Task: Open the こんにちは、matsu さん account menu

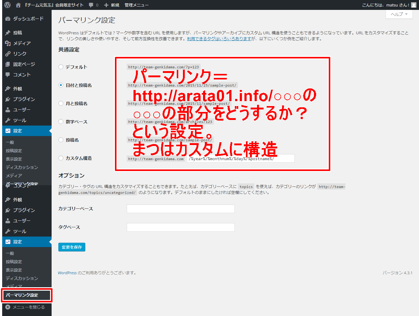Action: pyautogui.click(x=389, y=5)
